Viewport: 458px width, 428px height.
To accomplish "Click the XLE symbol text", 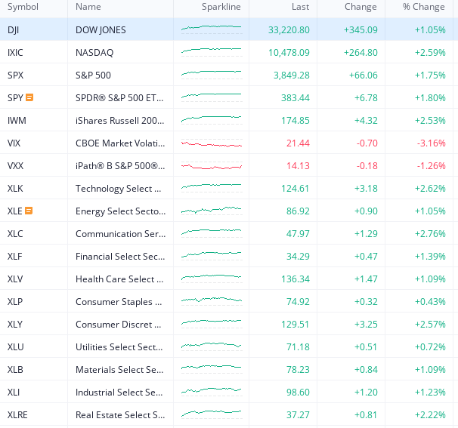I will point(15,211).
